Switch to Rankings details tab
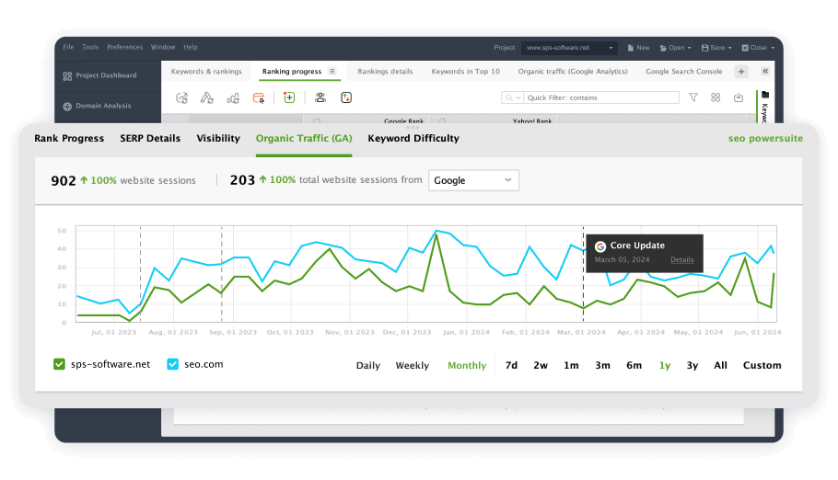Screen dimensions: 838x480 coord(385,71)
